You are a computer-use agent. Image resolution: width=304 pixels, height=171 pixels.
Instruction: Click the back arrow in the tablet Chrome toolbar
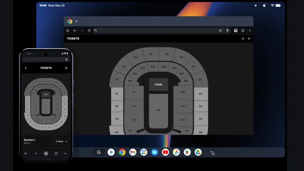tap(75, 30)
